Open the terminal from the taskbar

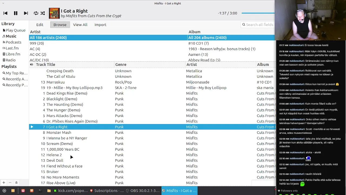(40, 191)
